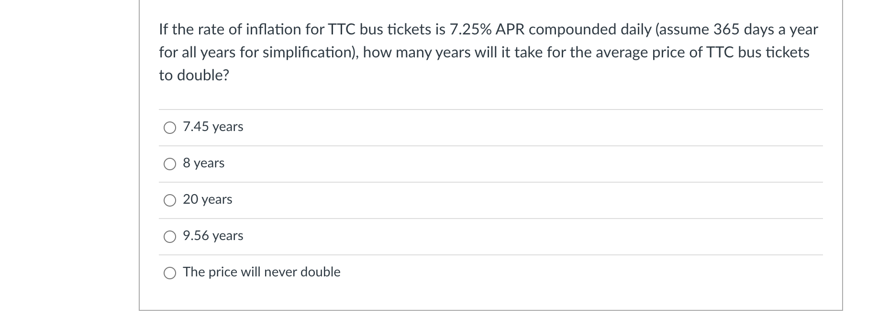Select the 9.56 years radio button
This screenshot has height=329, width=889.
point(170,236)
